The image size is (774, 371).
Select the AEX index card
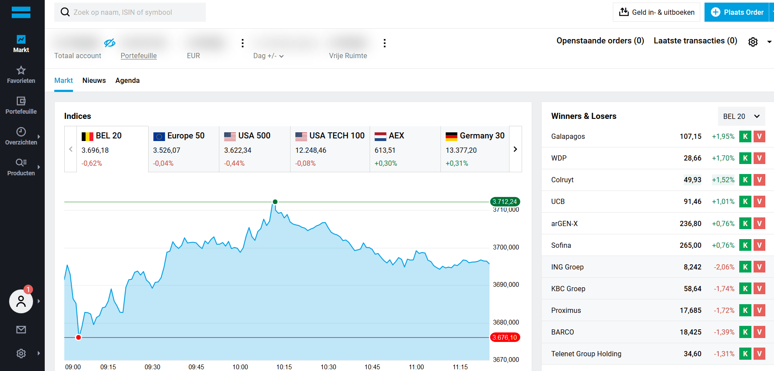click(x=405, y=149)
